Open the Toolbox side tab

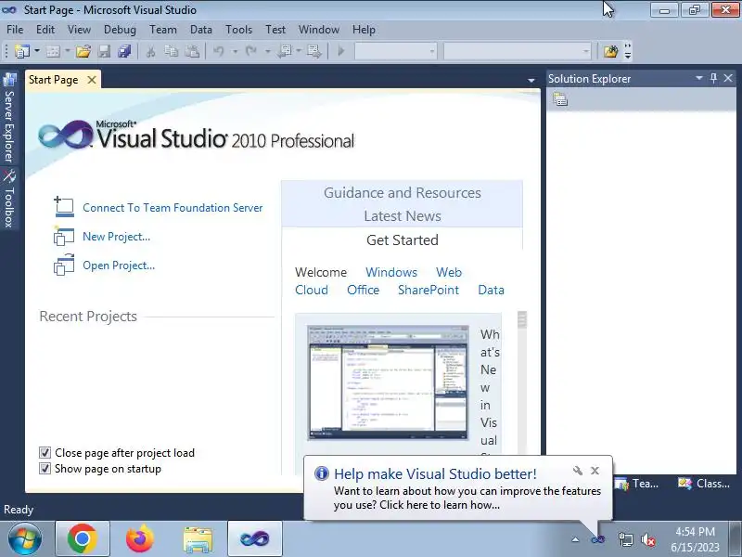[9, 199]
